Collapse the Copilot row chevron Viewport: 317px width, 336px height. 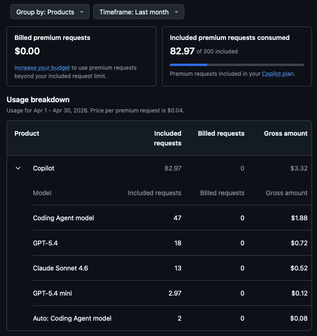pos(18,168)
